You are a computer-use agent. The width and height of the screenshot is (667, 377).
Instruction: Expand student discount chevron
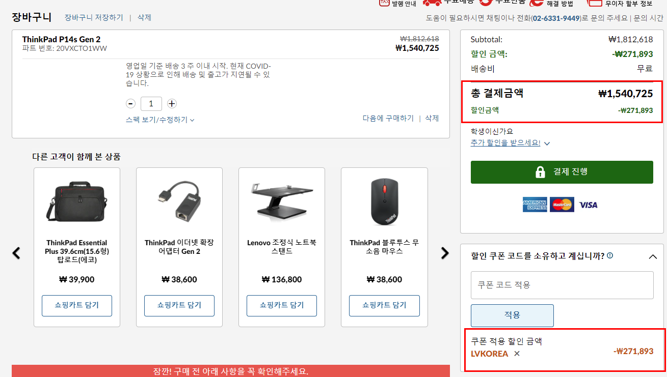(547, 143)
